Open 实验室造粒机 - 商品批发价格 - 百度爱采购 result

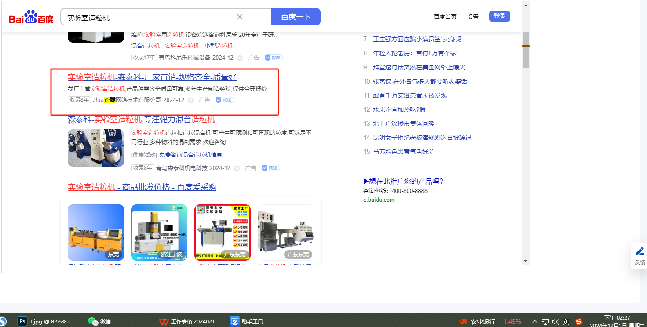[142, 187]
